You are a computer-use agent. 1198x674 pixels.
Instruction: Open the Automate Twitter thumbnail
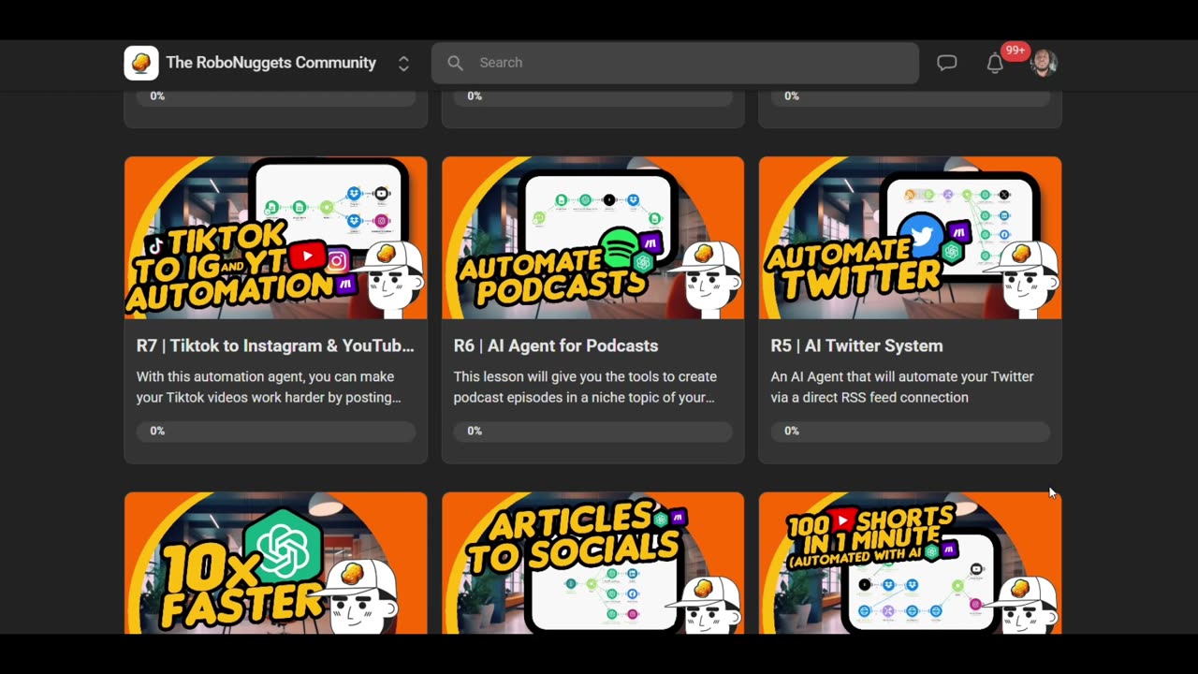click(911, 238)
